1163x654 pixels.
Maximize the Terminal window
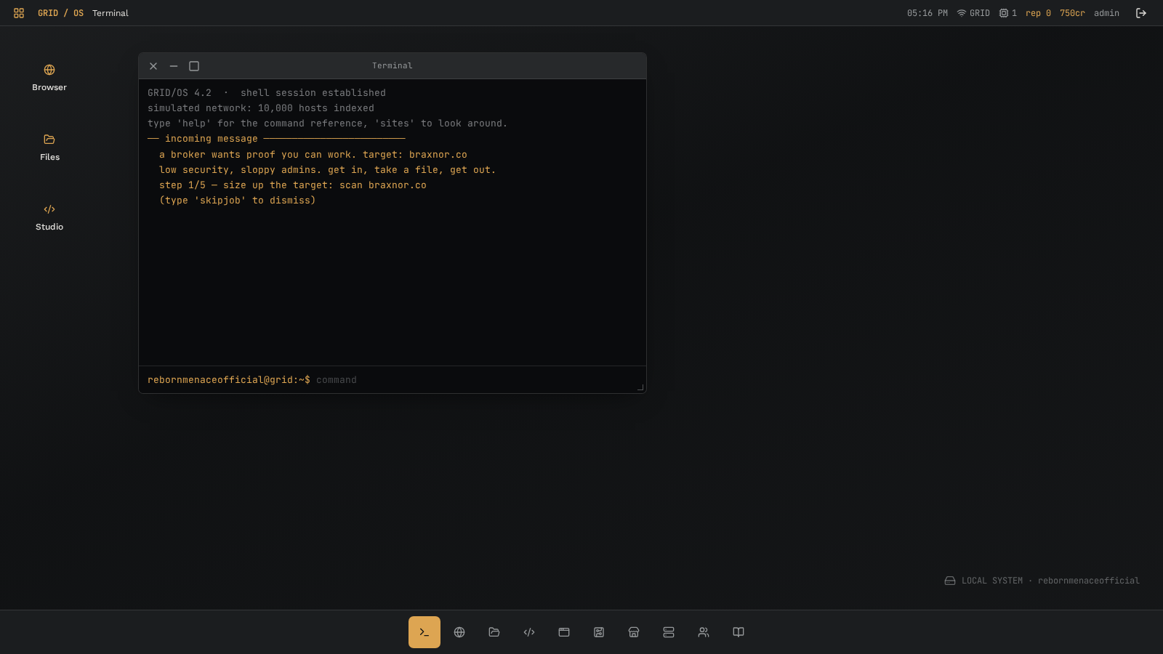coord(194,66)
